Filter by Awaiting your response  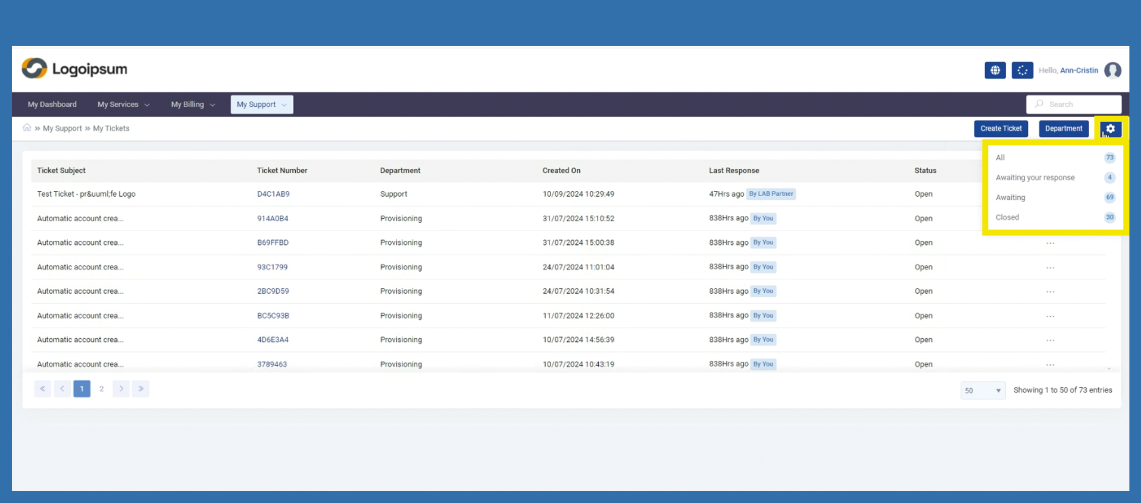click(1035, 178)
